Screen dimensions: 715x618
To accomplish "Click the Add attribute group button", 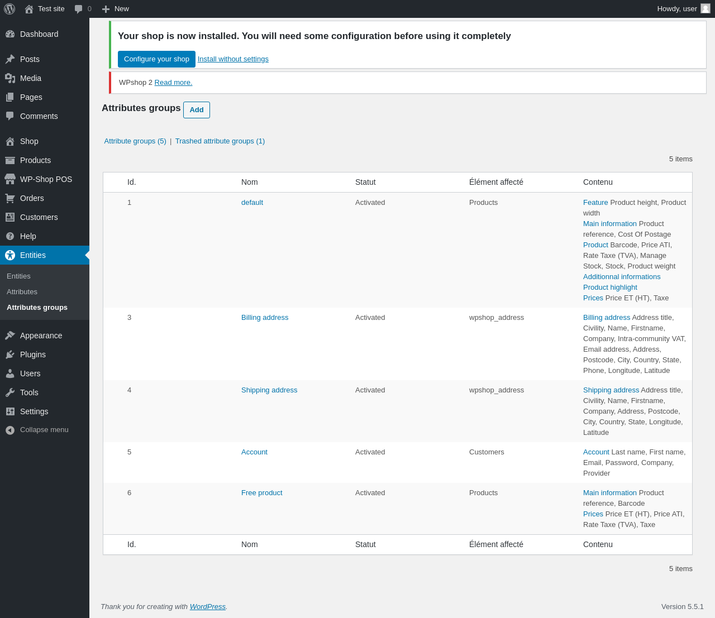I will pyautogui.click(x=197, y=110).
